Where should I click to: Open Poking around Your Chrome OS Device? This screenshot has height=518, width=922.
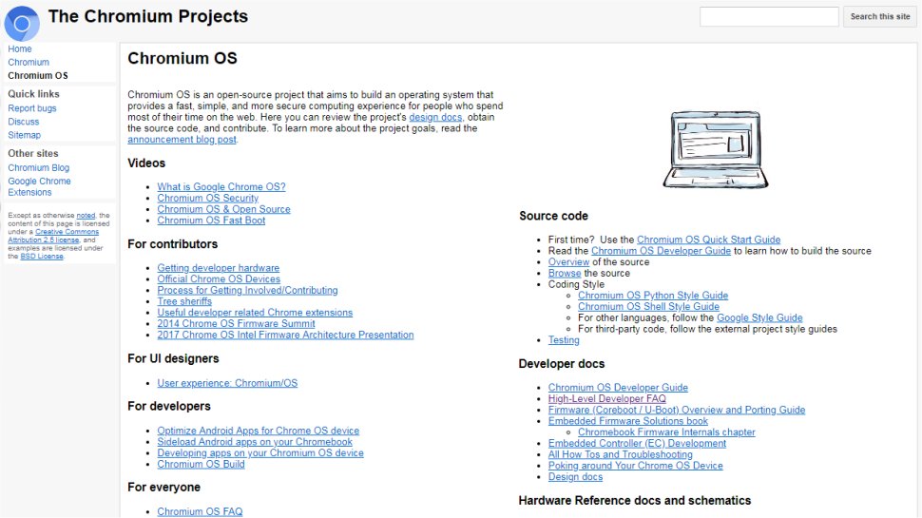click(x=636, y=466)
